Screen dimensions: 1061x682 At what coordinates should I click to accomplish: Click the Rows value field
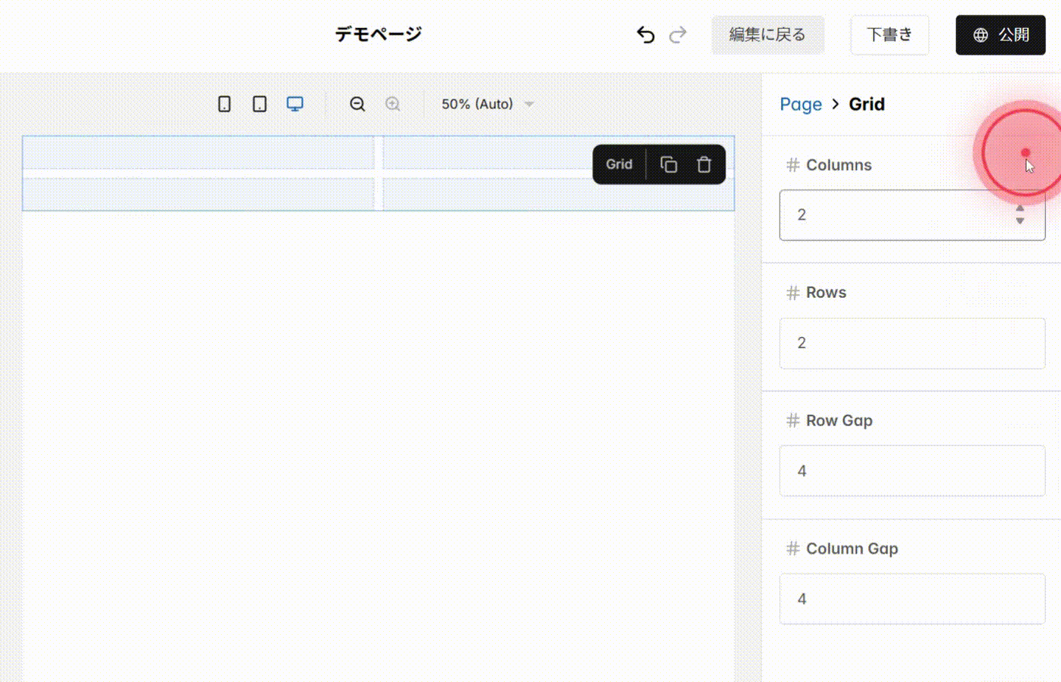coord(912,343)
